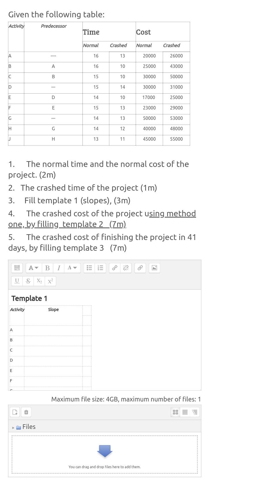Open the trash icon in the file picker
257x478 pixels.
(26, 412)
